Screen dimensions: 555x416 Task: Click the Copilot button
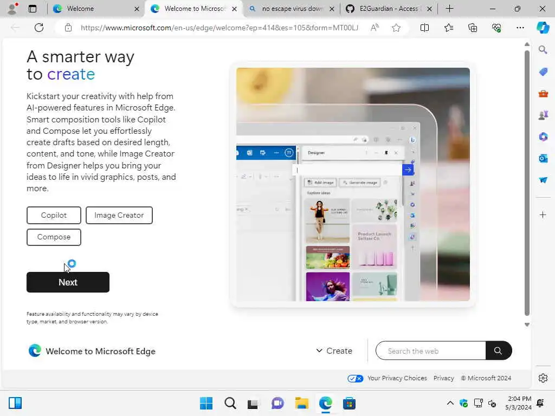(x=54, y=215)
